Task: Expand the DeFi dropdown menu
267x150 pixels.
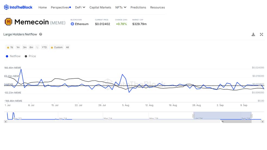Action: [80, 7]
